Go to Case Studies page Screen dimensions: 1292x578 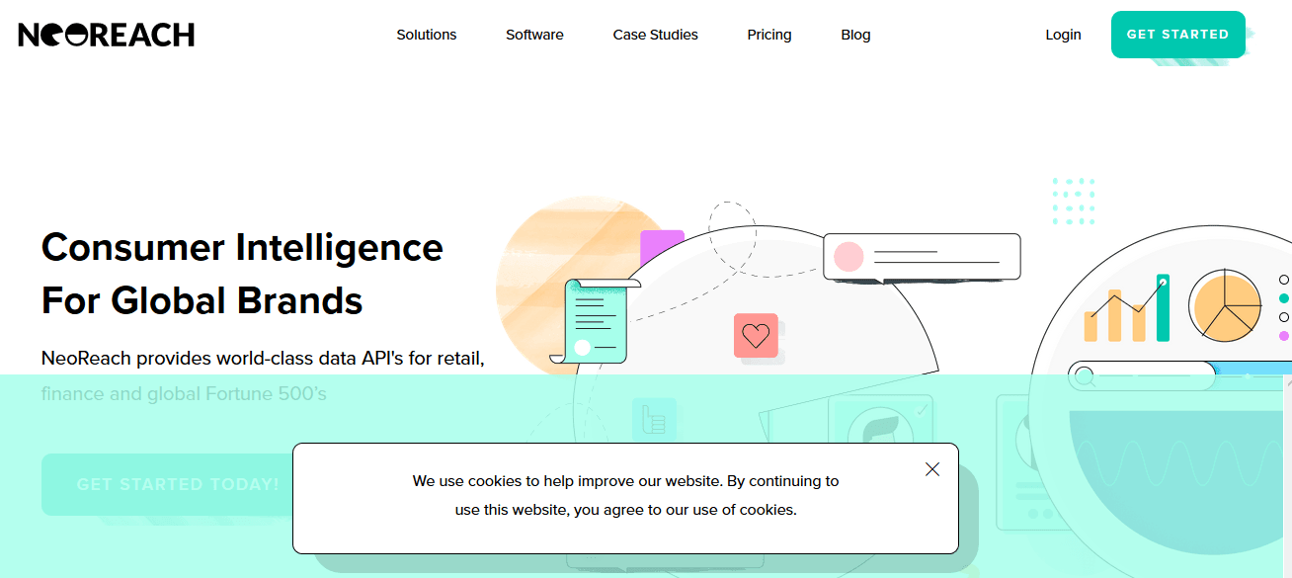655,35
